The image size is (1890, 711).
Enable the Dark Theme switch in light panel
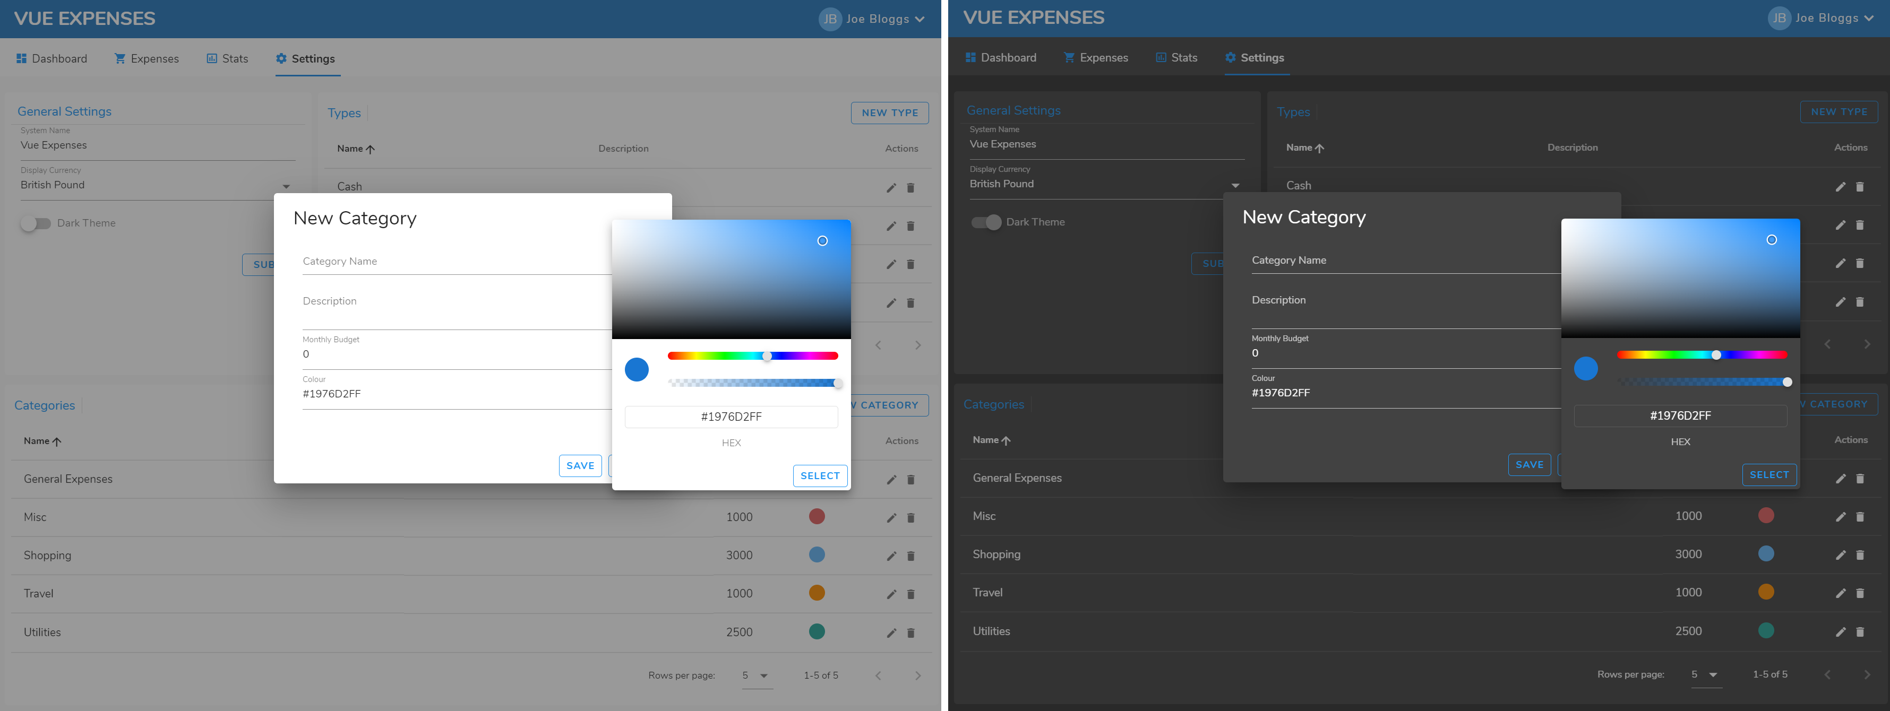coord(35,223)
